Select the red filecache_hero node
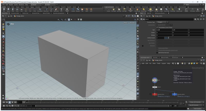206x111 pixels. coord(155,94)
